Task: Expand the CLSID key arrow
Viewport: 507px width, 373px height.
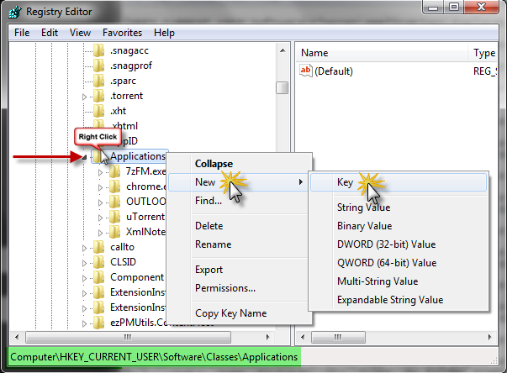Action: 85,263
